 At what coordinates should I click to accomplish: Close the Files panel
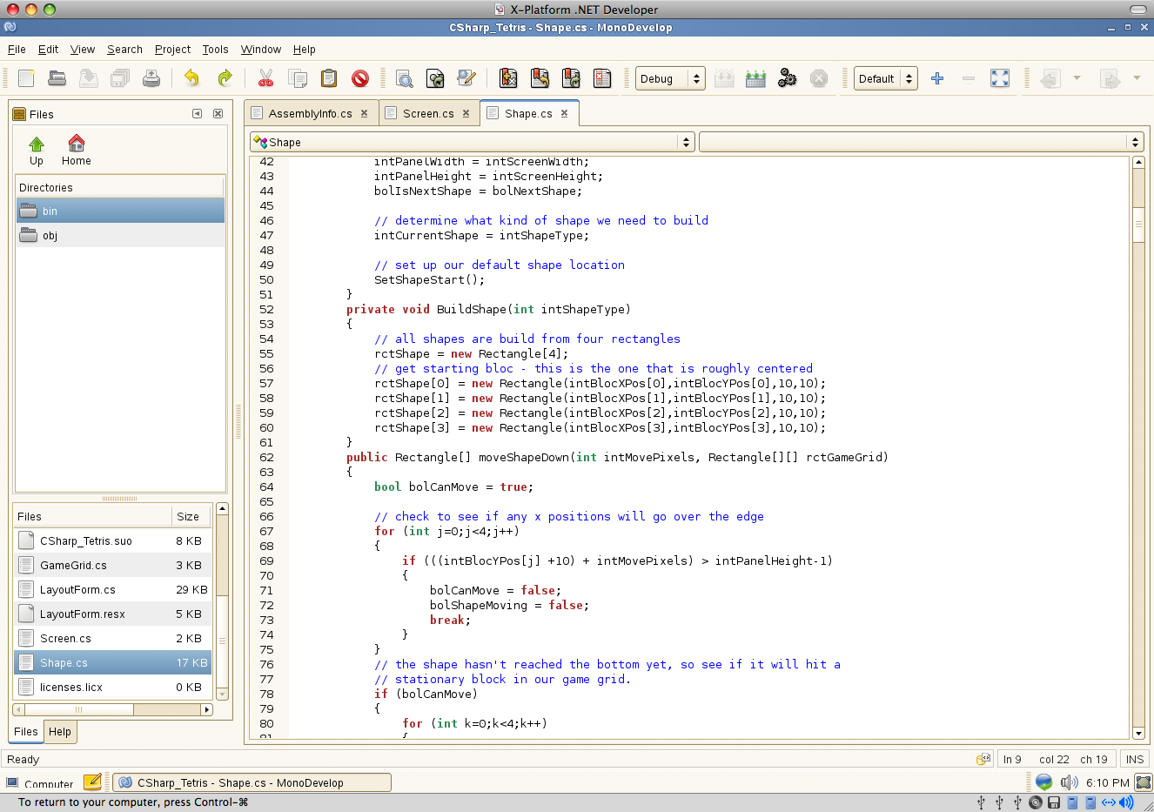coord(218,114)
